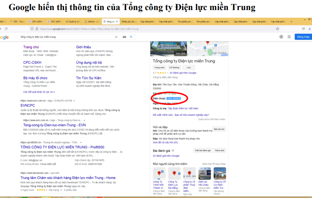Click 'Các kết quả khác từ cpc.vn'
312x198 pixels.
(39, 92)
